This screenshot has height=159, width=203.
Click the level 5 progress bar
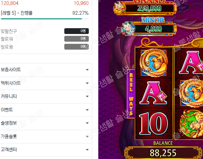(x=45, y=19)
